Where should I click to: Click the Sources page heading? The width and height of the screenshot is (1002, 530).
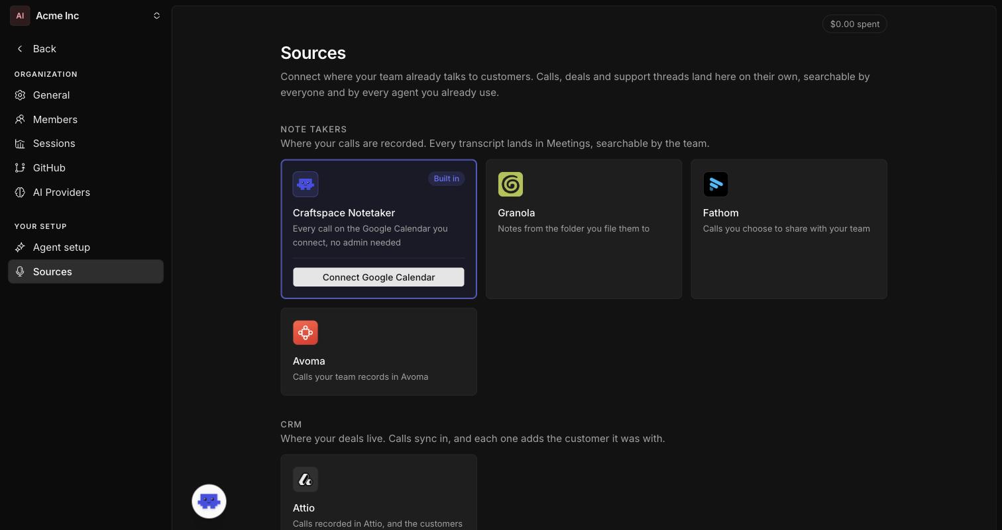(313, 53)
